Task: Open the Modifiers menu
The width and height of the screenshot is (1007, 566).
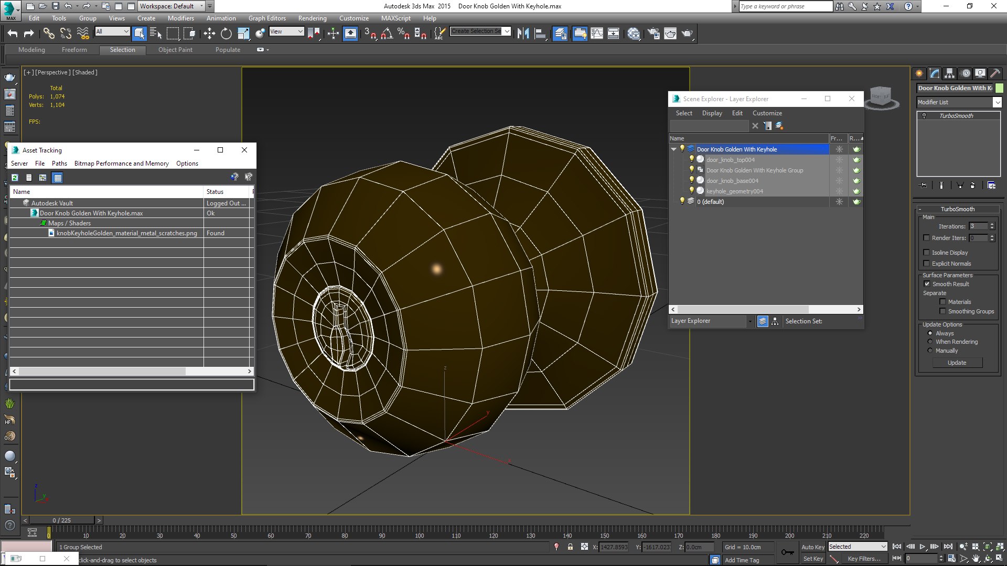Action: pyautogui.click(x=181, y=18)
